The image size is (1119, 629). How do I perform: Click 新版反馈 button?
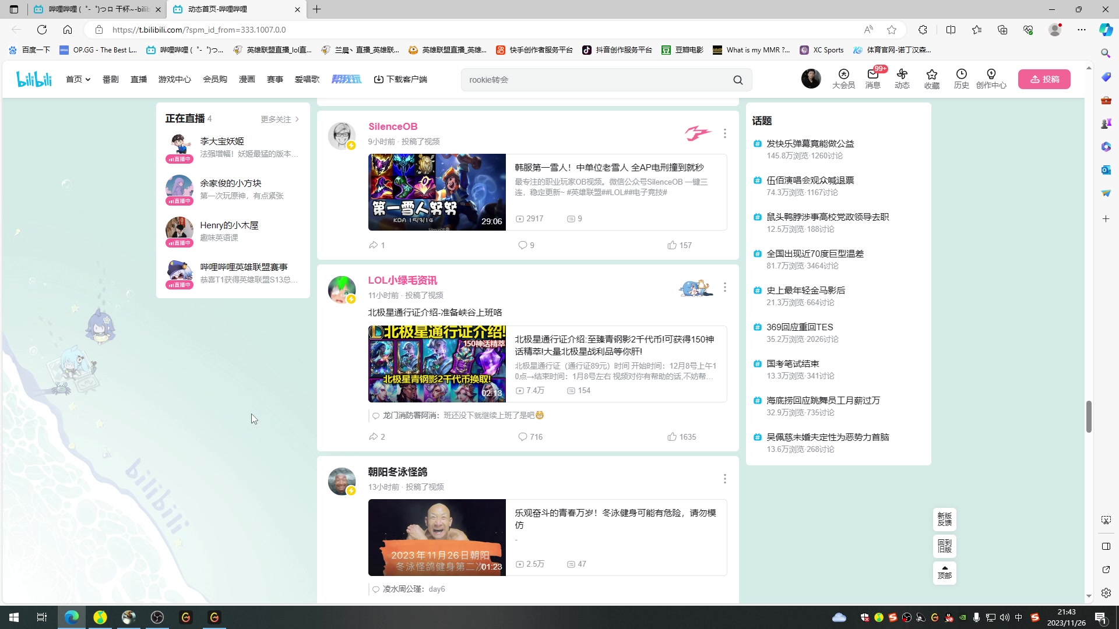(945, 520)
